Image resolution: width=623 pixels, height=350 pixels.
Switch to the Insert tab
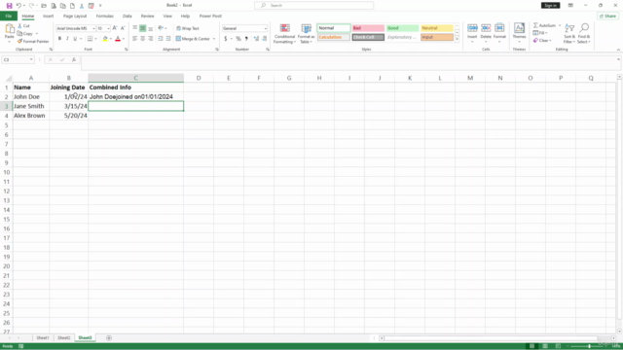(48, 16)
